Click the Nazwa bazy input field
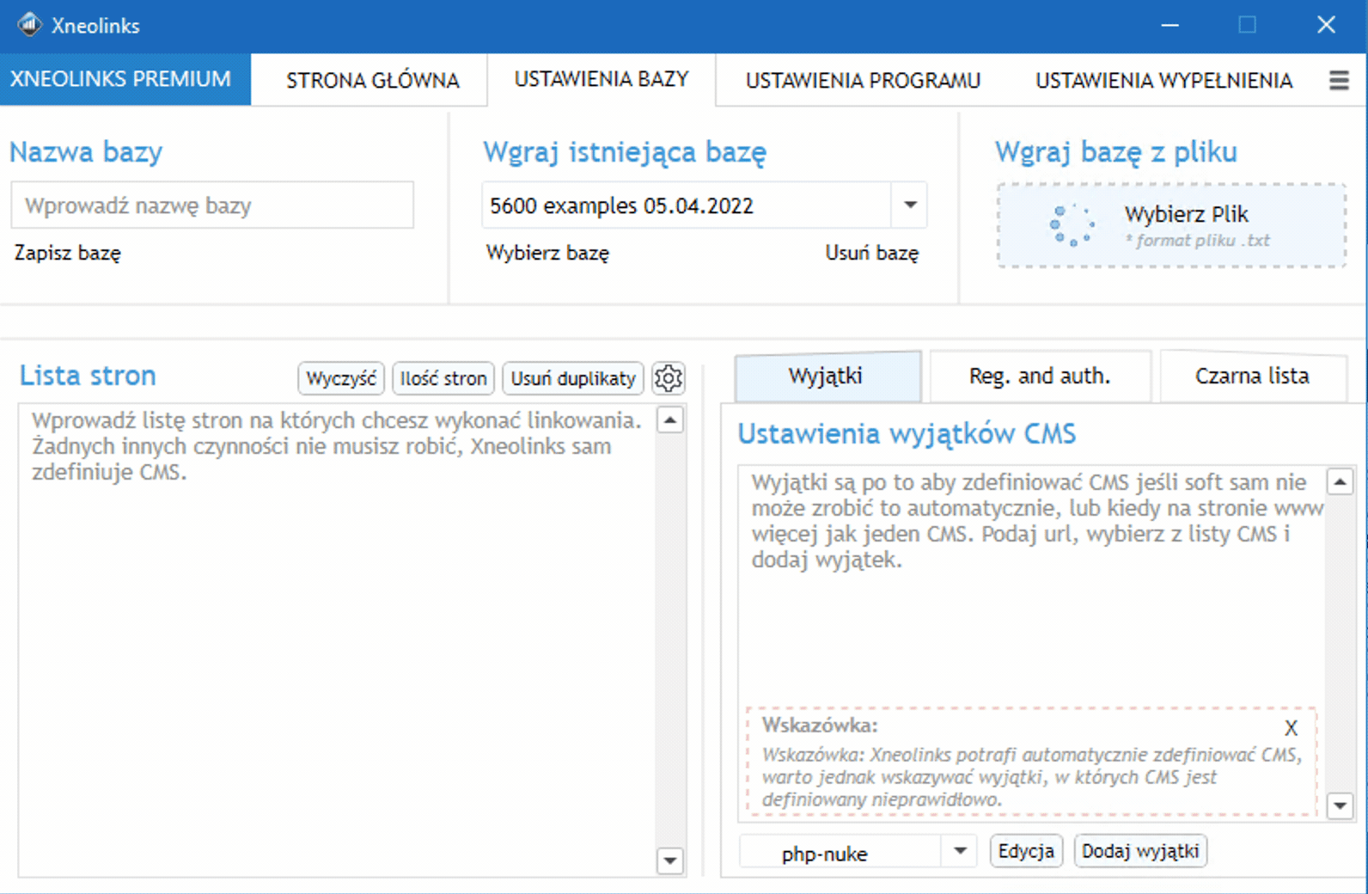 [x=212, y=205]
